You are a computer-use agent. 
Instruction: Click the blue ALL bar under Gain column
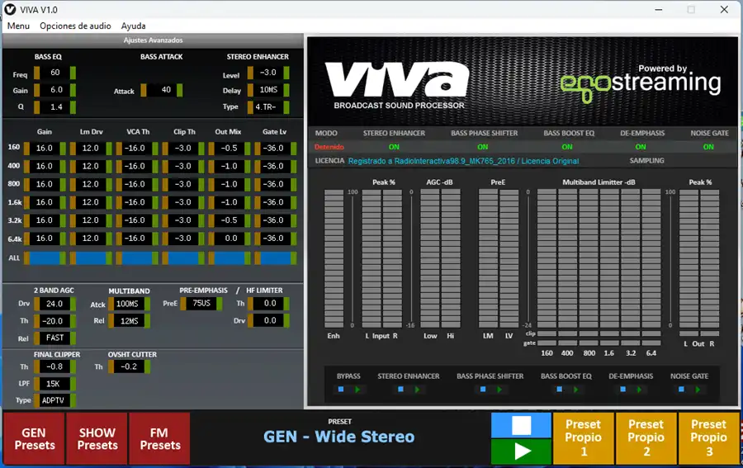(45, 258)
